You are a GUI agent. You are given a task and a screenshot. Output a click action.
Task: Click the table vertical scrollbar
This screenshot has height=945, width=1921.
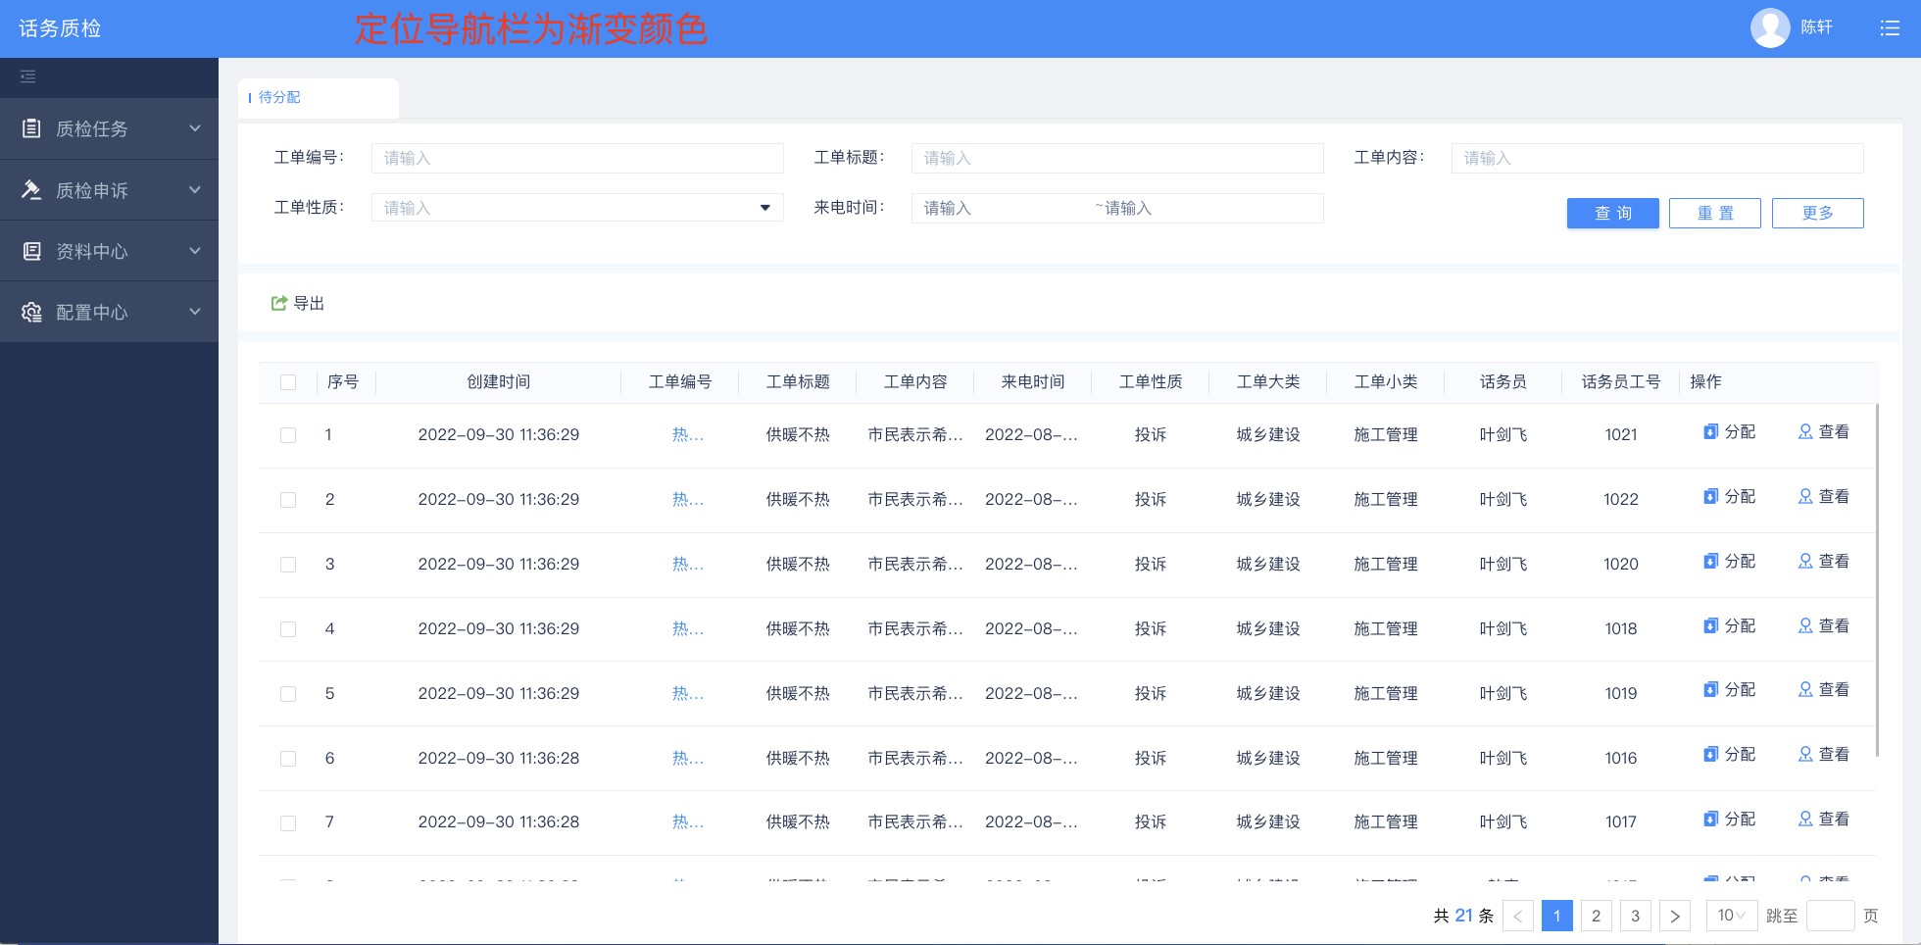(1877, 580)
